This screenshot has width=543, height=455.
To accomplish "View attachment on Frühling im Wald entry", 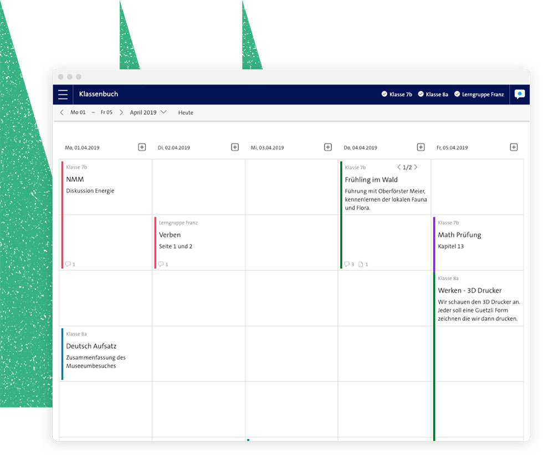I will [363, 264].
